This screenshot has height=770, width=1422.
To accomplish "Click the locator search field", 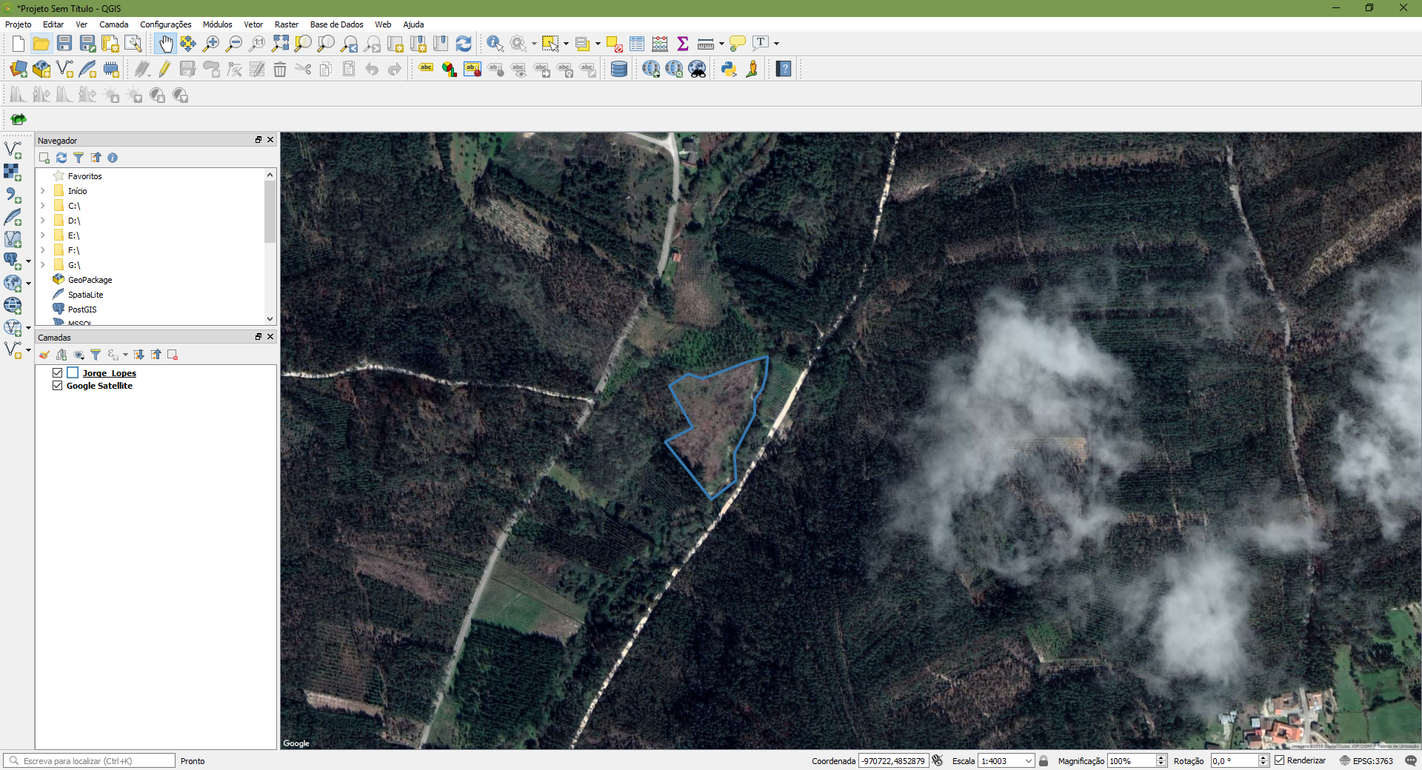I will point(93,761).
